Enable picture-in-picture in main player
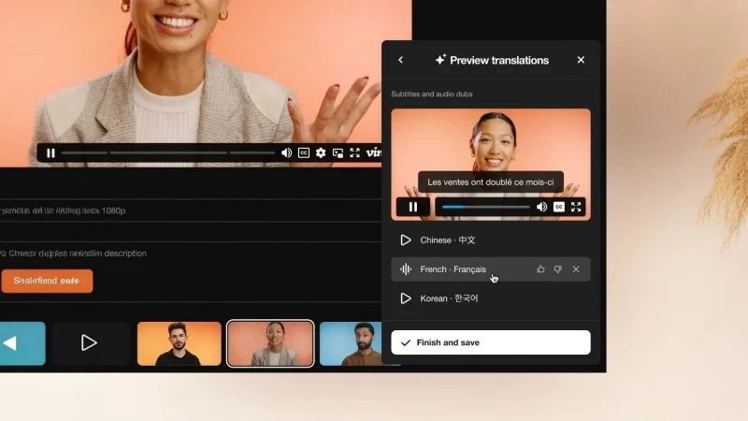 click(338, 152)
